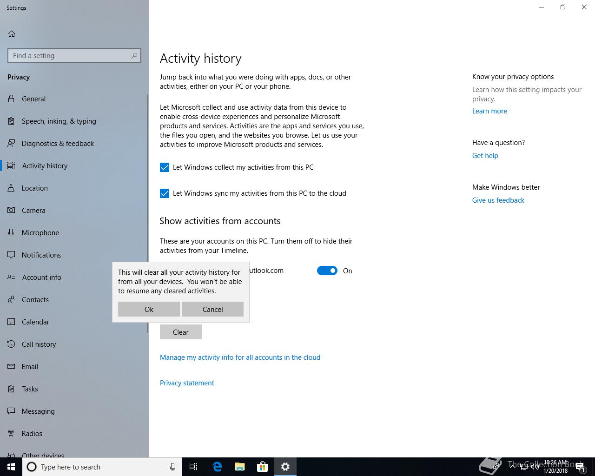This screenshot has height=476, width=595.
Task: Go to Messaging privacy page
Action: (x=74, y=411)
